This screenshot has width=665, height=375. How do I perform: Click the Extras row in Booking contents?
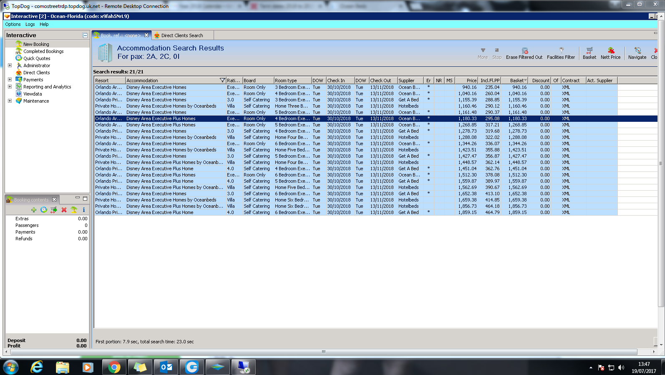[x=47, y=219]
